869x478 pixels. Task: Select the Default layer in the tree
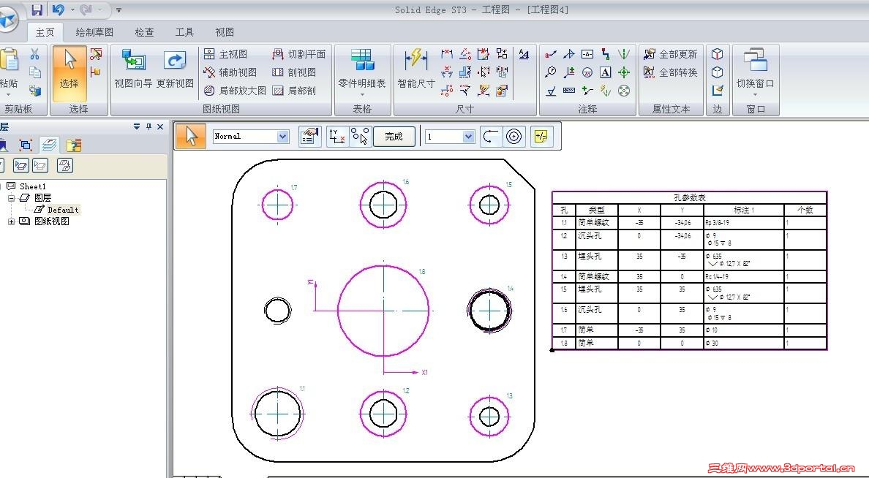(x=63, y=209)
